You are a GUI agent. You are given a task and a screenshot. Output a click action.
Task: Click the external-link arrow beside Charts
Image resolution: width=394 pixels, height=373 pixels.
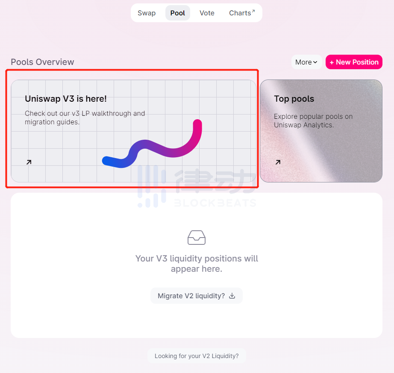tap(253, 11)
